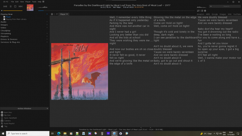Click the Windows Start button
The height and width of the screenshot is (136, 242).
tap(3, 134)
